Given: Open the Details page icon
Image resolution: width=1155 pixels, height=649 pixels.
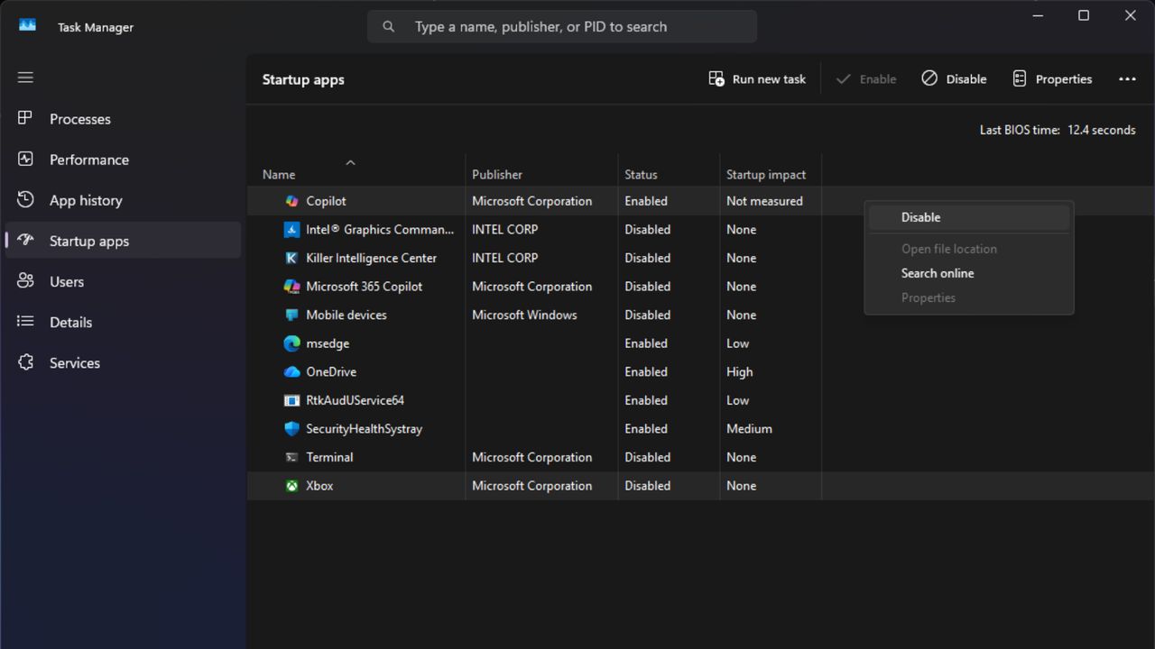Looking at the screenshot, I should point(25,321).
